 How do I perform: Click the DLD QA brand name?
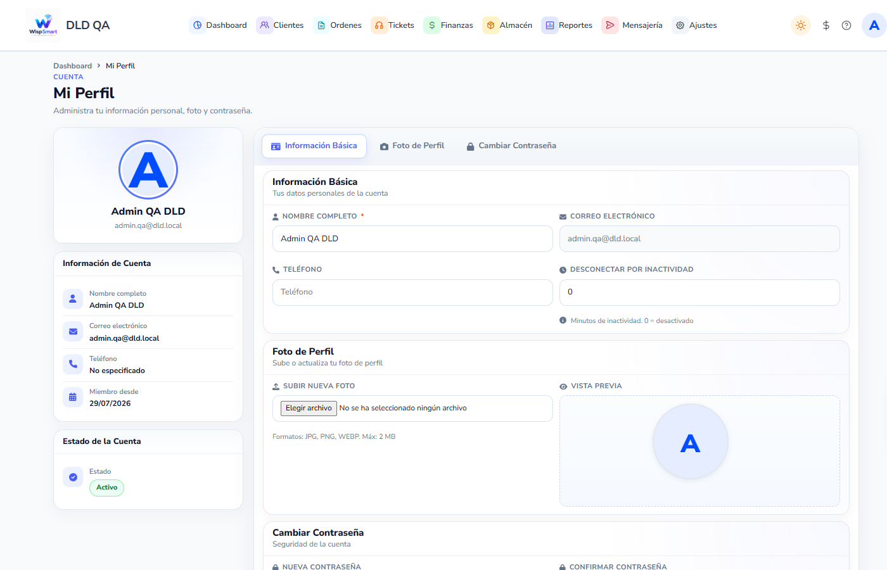[x=87, y=25]
